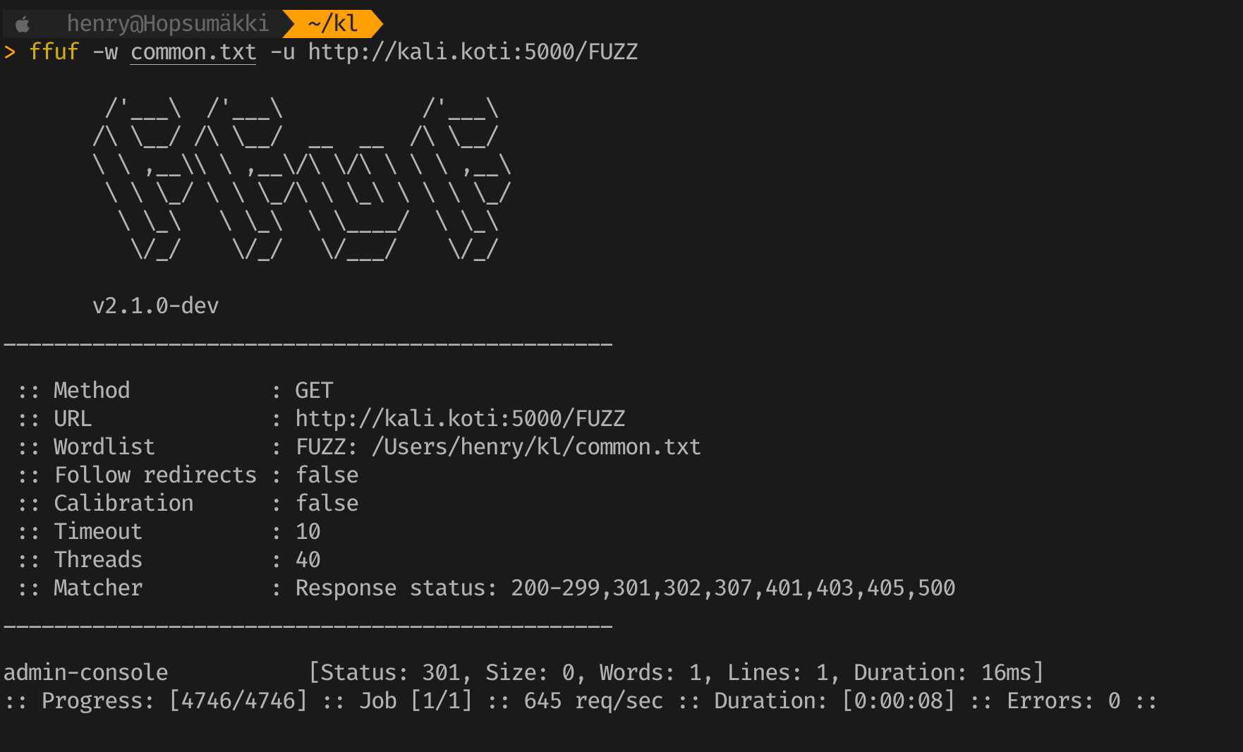Click the orange prompt arrow symbol
The height and width of the screenshot is (752, 1243).
(x=10, y=52)
